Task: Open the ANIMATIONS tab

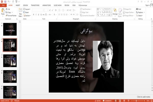Action: pos(47,5)
